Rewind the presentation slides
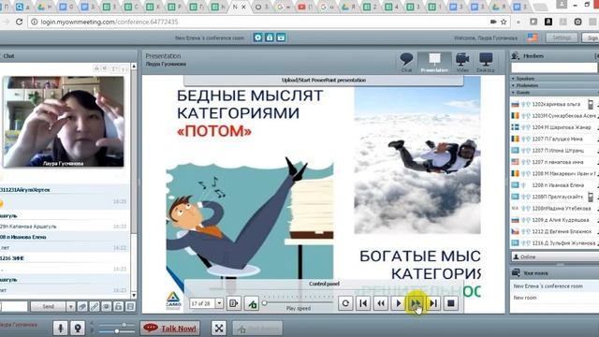 (x=381, y=303)
